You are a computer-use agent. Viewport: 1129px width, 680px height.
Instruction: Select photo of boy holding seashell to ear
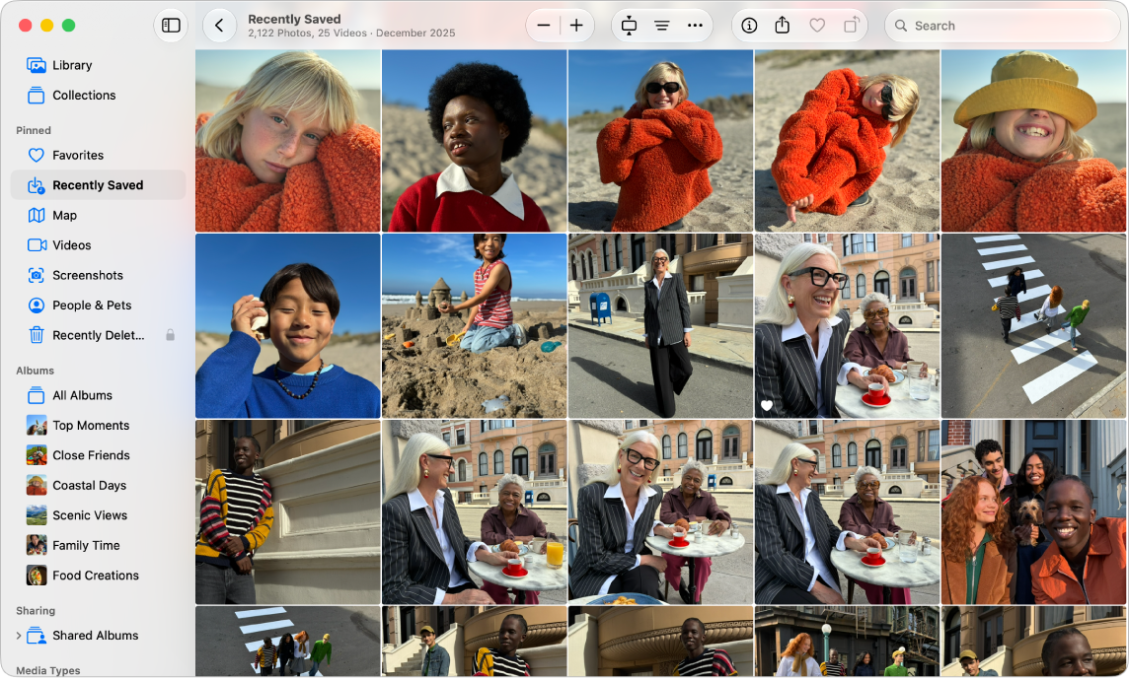tap(287, 327)
